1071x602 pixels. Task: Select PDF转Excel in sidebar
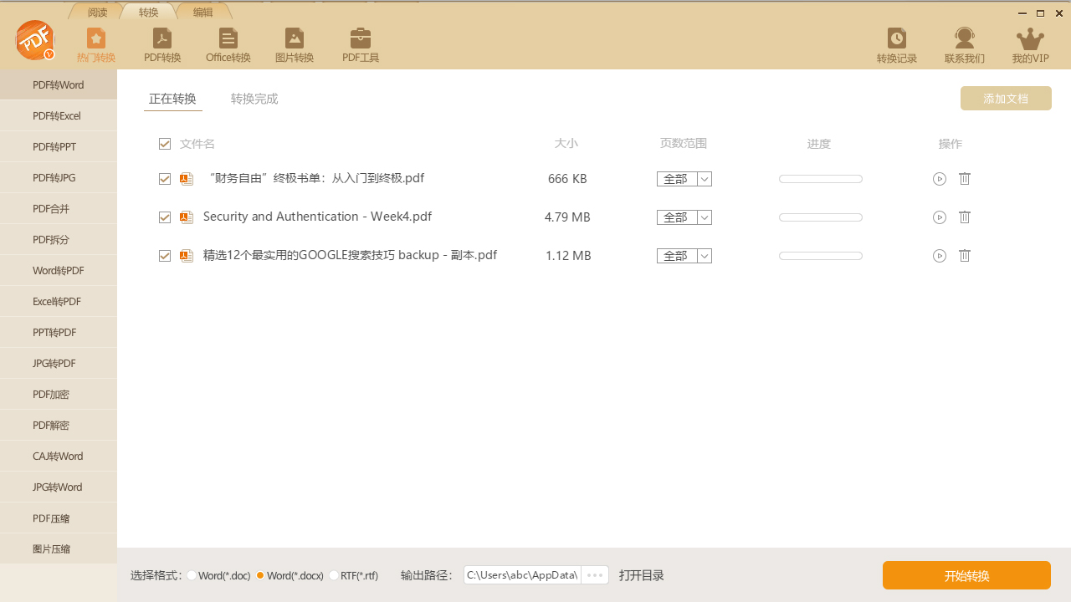click(x=59, y=115)
